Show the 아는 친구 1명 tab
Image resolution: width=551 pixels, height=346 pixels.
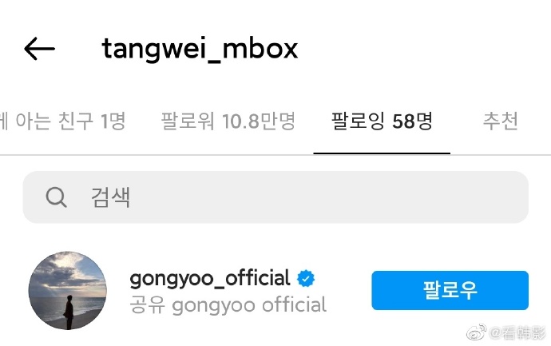point(63,121)
